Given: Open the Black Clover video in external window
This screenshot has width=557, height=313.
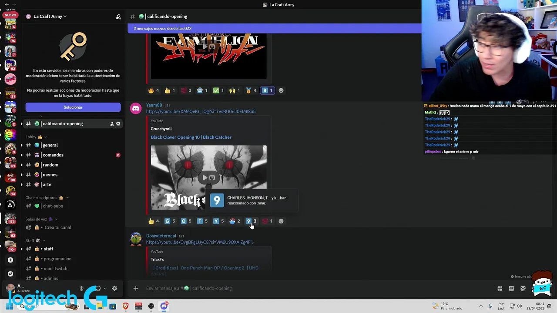Looking at the screenshot, I should 212,177.
